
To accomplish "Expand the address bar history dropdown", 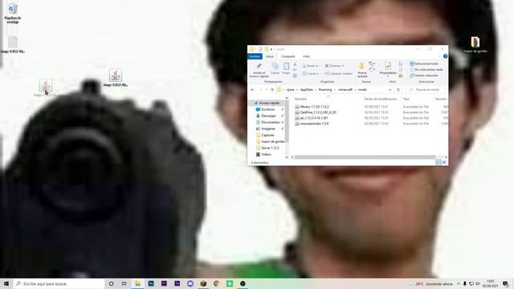I will pos(390,89).
